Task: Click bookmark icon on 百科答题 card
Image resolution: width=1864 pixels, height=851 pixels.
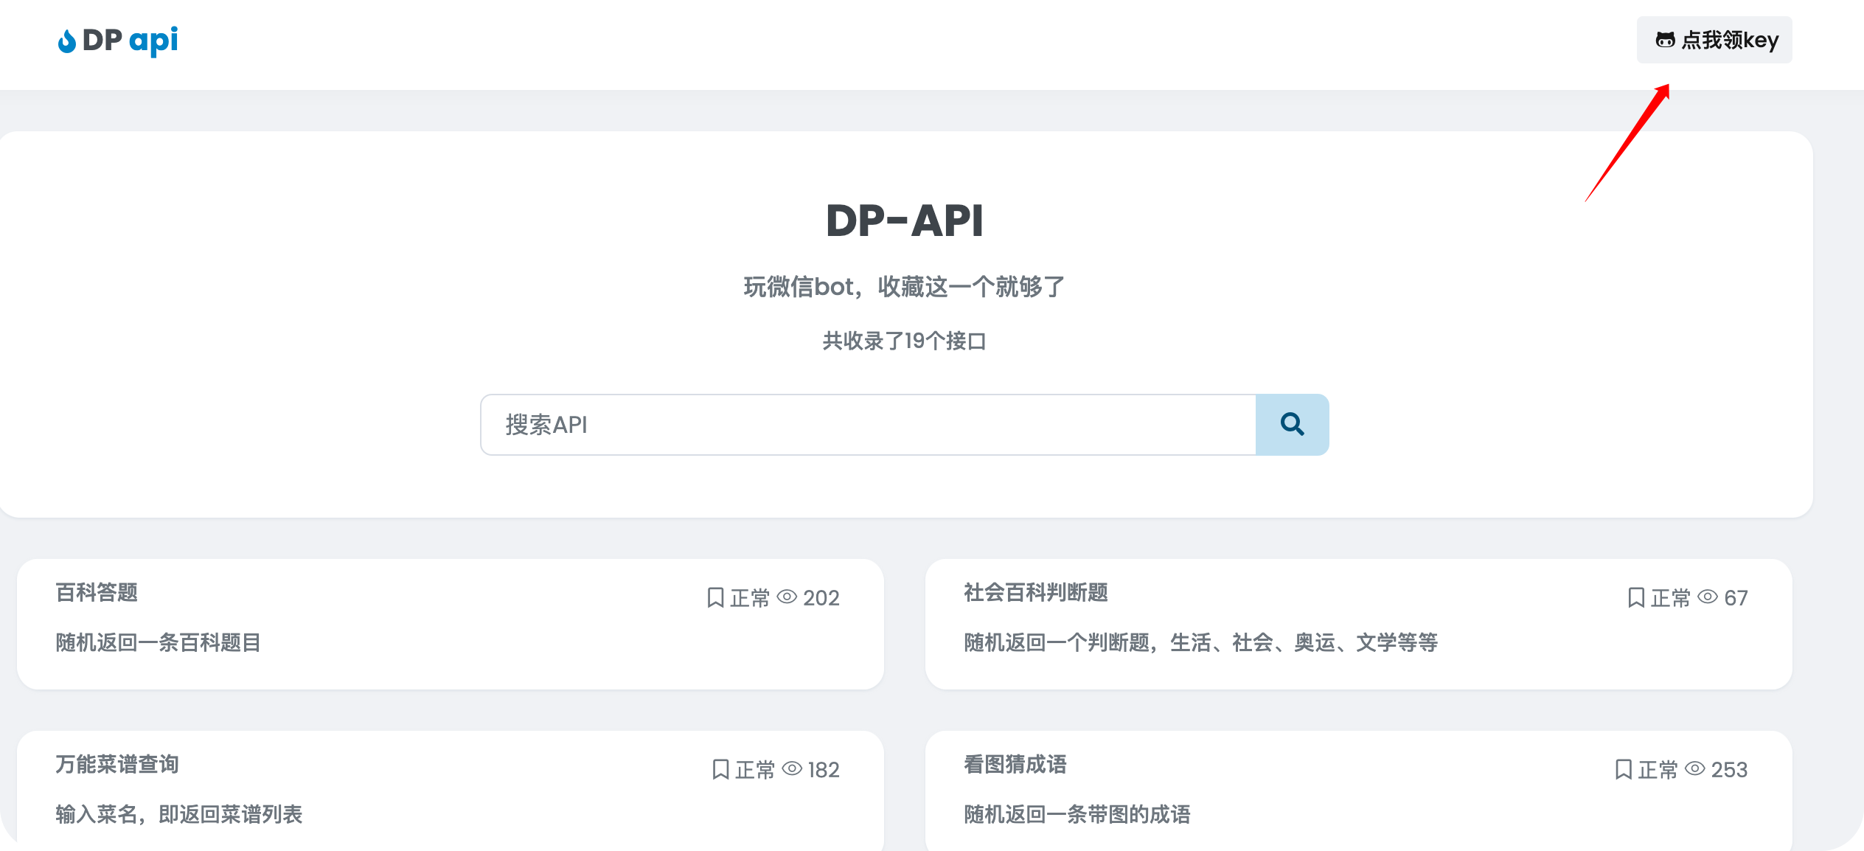Action: point(714,597)
